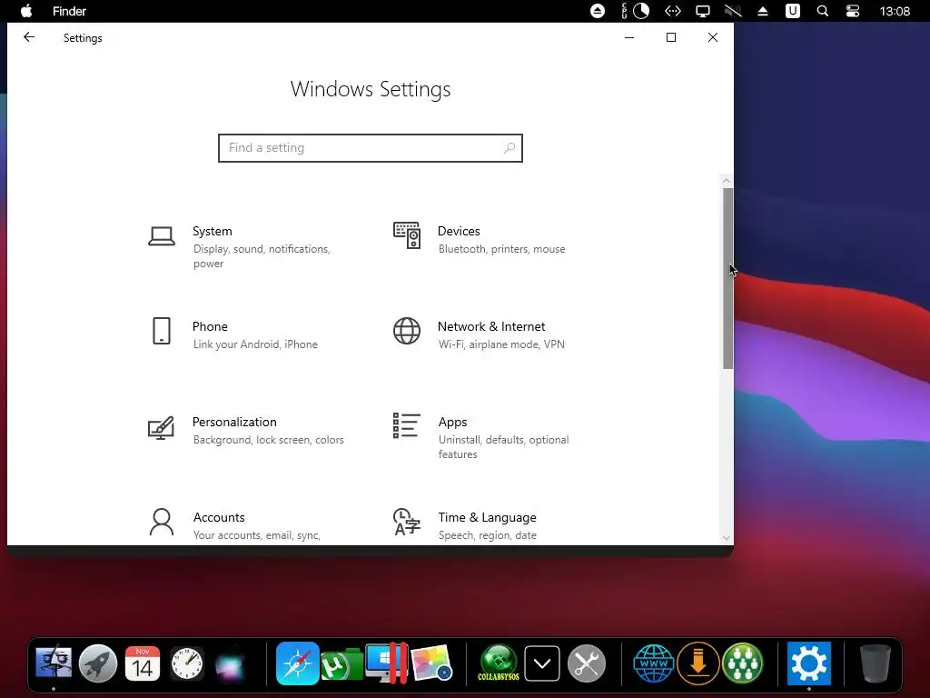Open the Windows monitor dock icon
Image resolution: width=930 pixels, height=698 pixels.
point(386,663)
